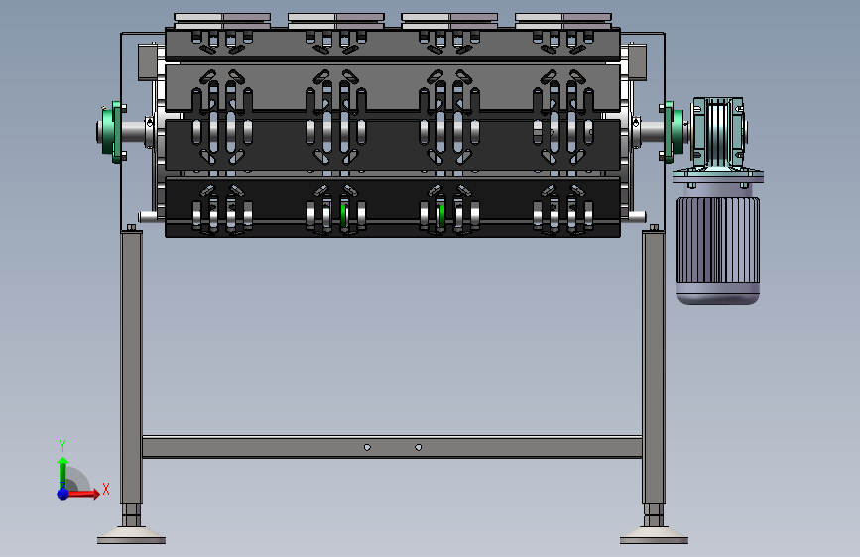Click the blue Z axis ball of the triad
860x557 pixels.
[63, 494]
